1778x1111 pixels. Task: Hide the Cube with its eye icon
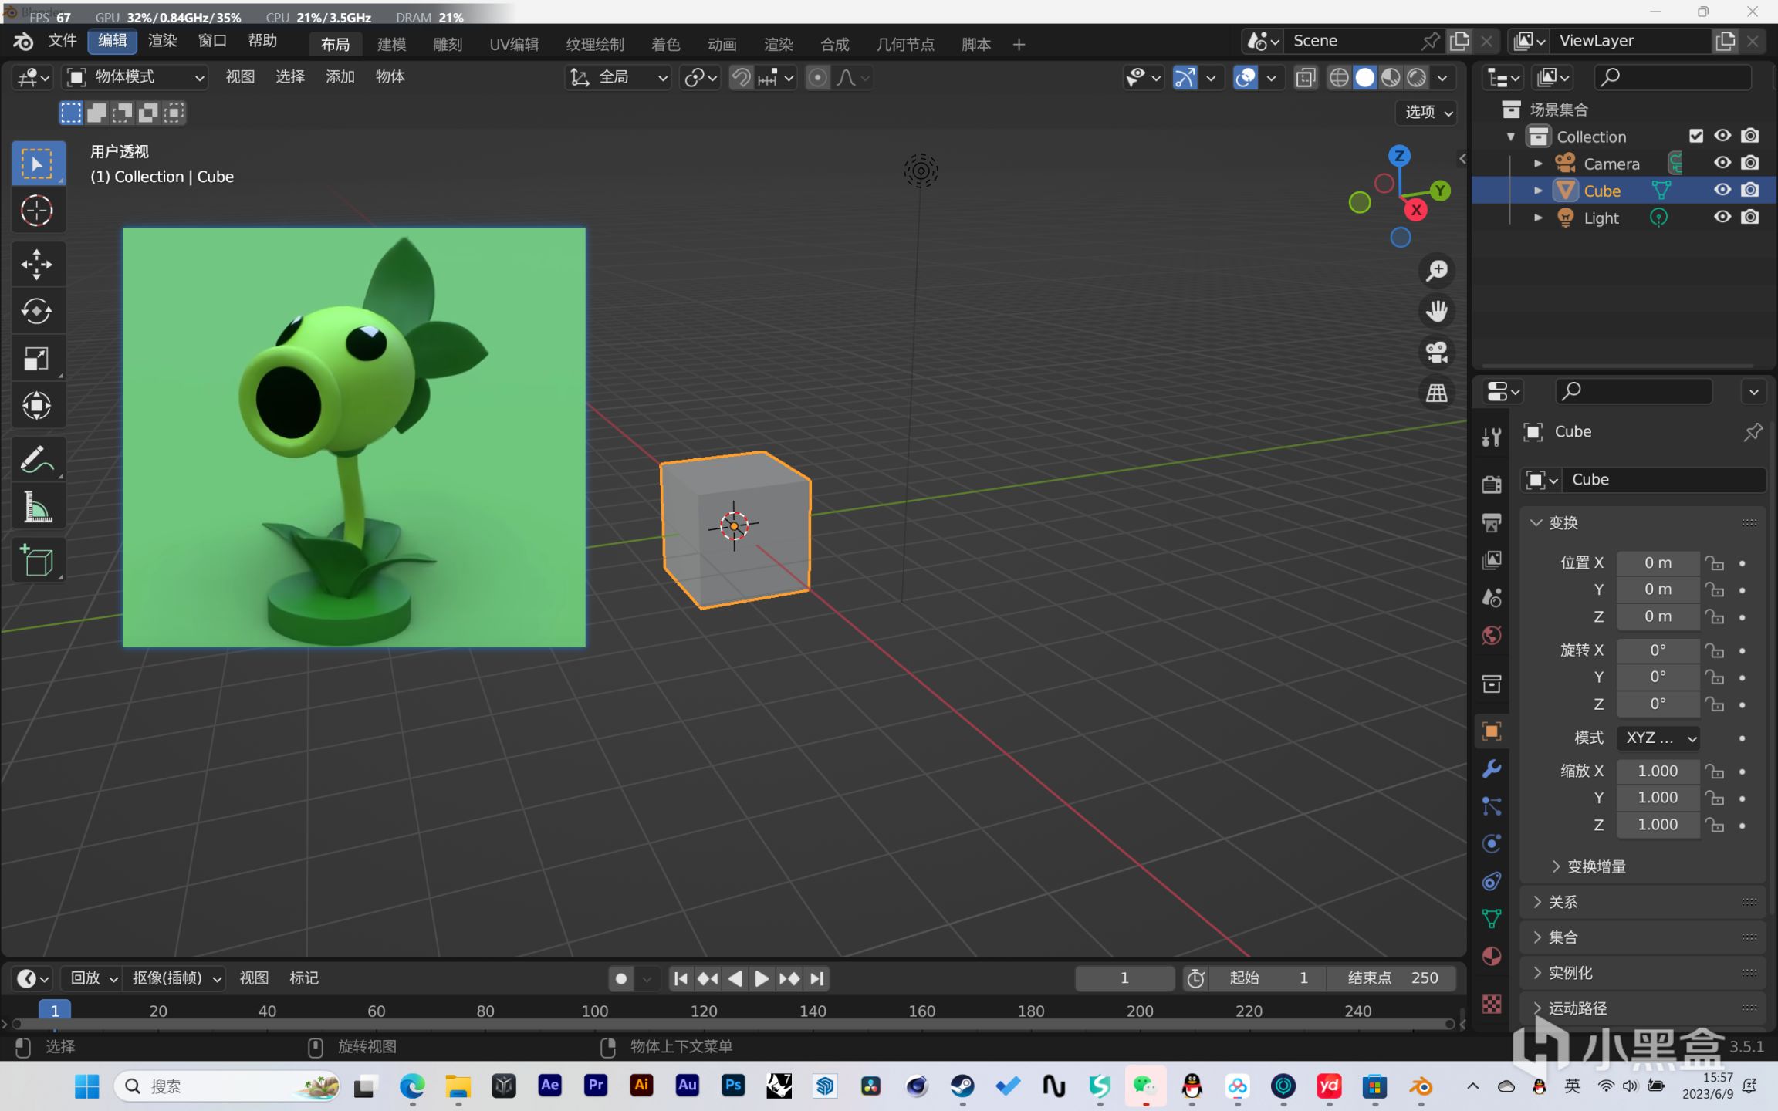[x=1722, y=190]
